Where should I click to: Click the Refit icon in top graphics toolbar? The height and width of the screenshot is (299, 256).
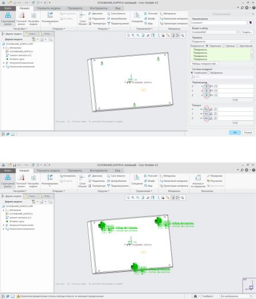(128, 35)
